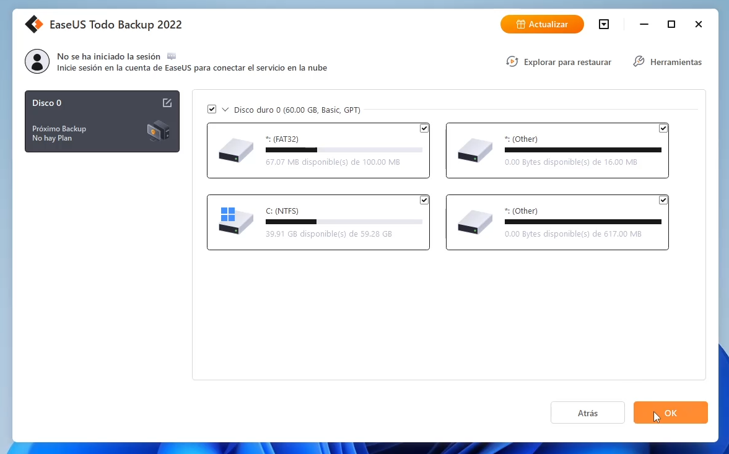Click '0.00 Bytes disponible(s) de 16.00 MB' text
The height and width of the screenshot is (454, 729).
coord(571,162)
